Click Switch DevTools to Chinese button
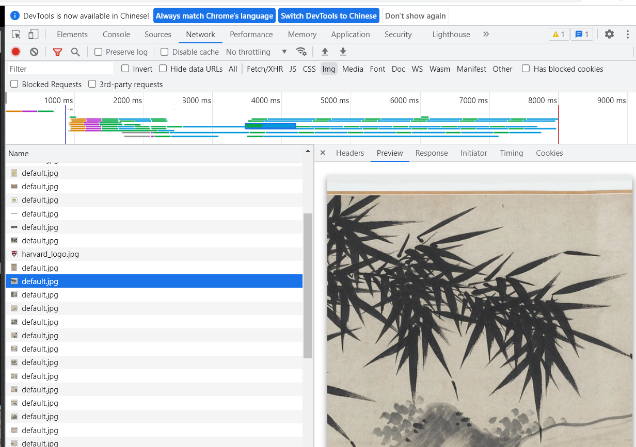This screenshot has height=447, width=636. pos(328,16)
